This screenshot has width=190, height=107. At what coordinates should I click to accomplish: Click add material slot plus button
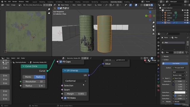tap(188, 42)
